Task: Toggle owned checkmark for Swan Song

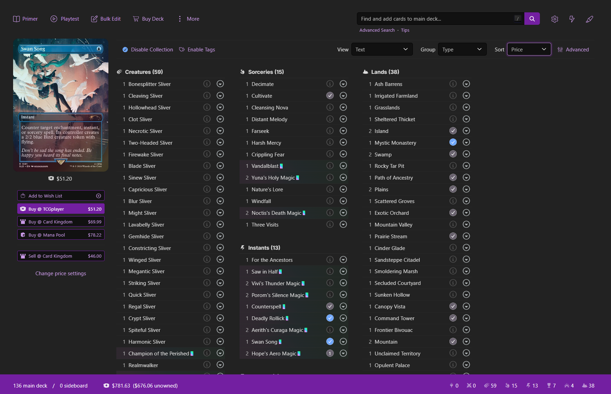Action: pos(330,341)
